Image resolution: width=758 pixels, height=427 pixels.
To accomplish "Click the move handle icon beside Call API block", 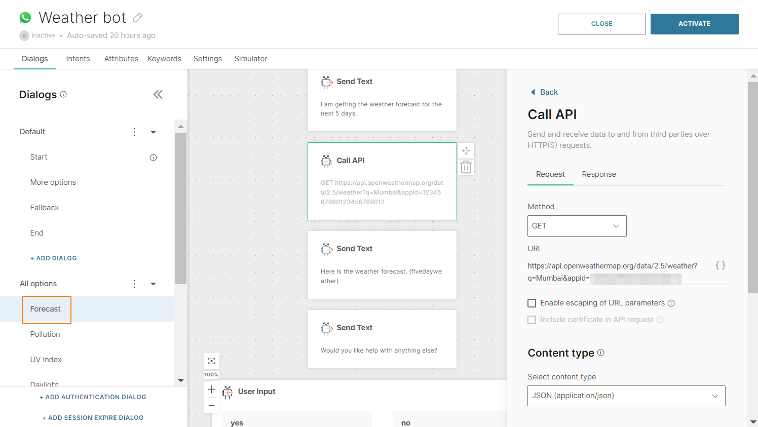I will click(466, 150).
